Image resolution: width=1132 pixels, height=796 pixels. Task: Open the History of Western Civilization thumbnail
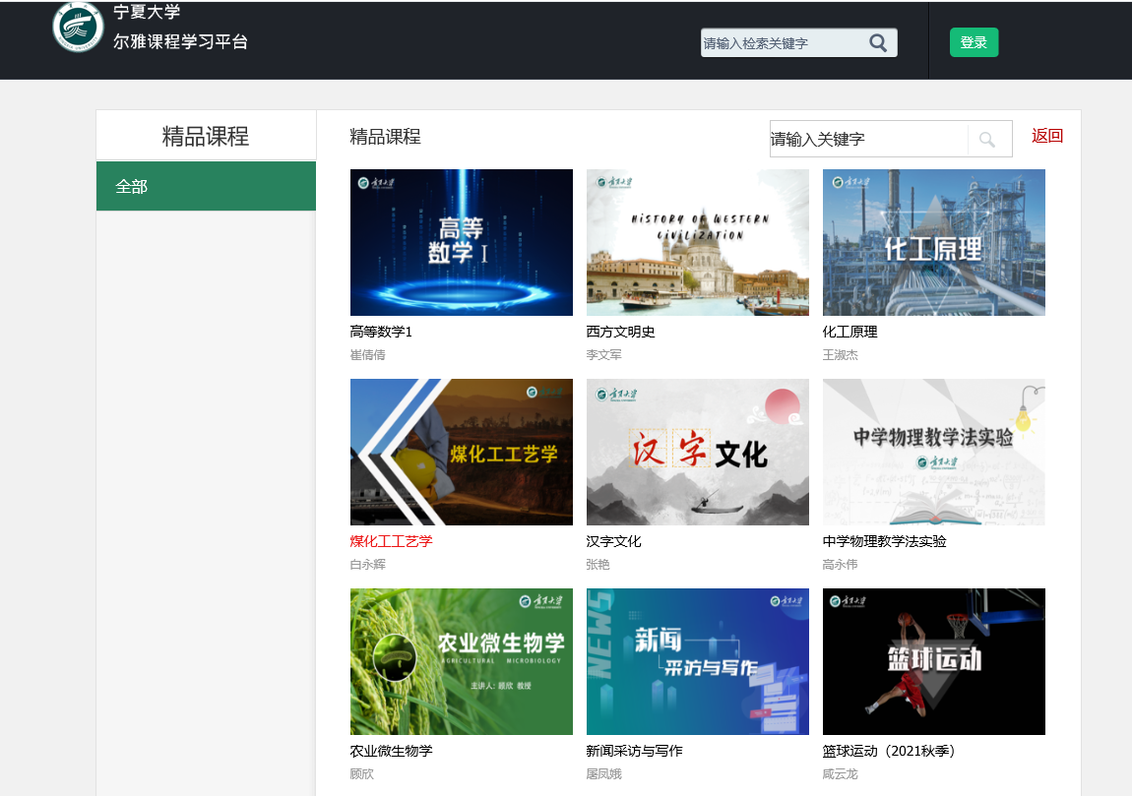click(697, 242)
